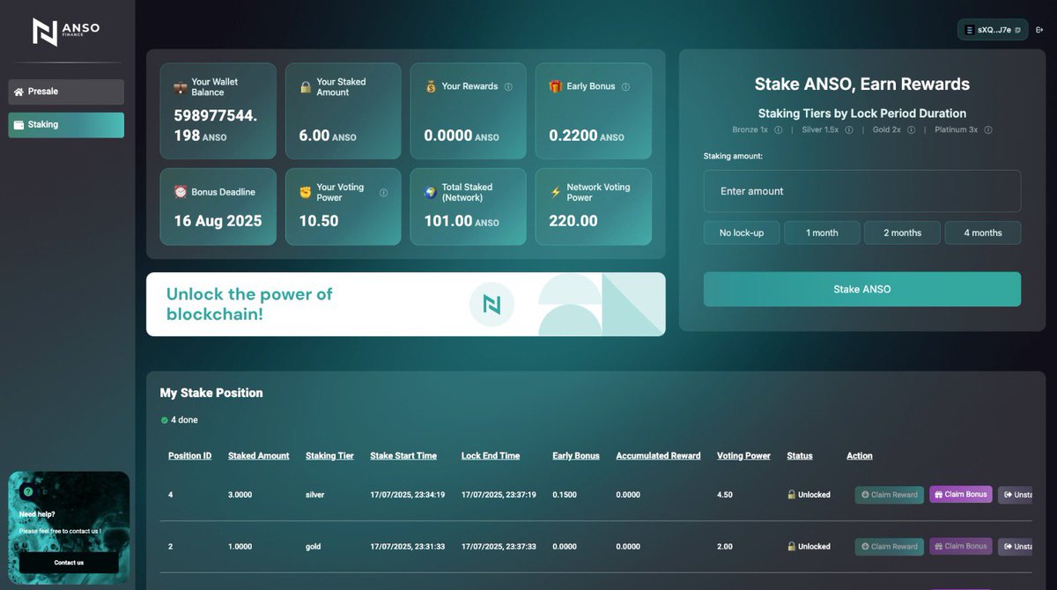The image size is (1057, 590).
Task: Click the 598977544.198 wallet balance value
Action: [216, 125]
